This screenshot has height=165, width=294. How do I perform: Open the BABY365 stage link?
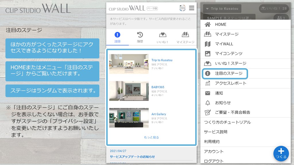click(x=158, y=87)
